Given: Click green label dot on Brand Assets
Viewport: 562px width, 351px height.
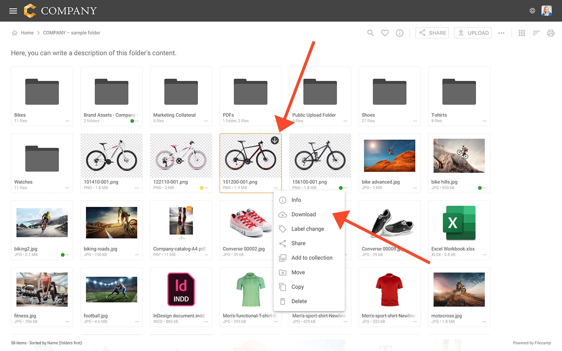Looking at the screenshot, I should [132, 121].
